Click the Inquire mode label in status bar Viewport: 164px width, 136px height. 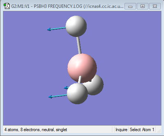tap(121, 130)
